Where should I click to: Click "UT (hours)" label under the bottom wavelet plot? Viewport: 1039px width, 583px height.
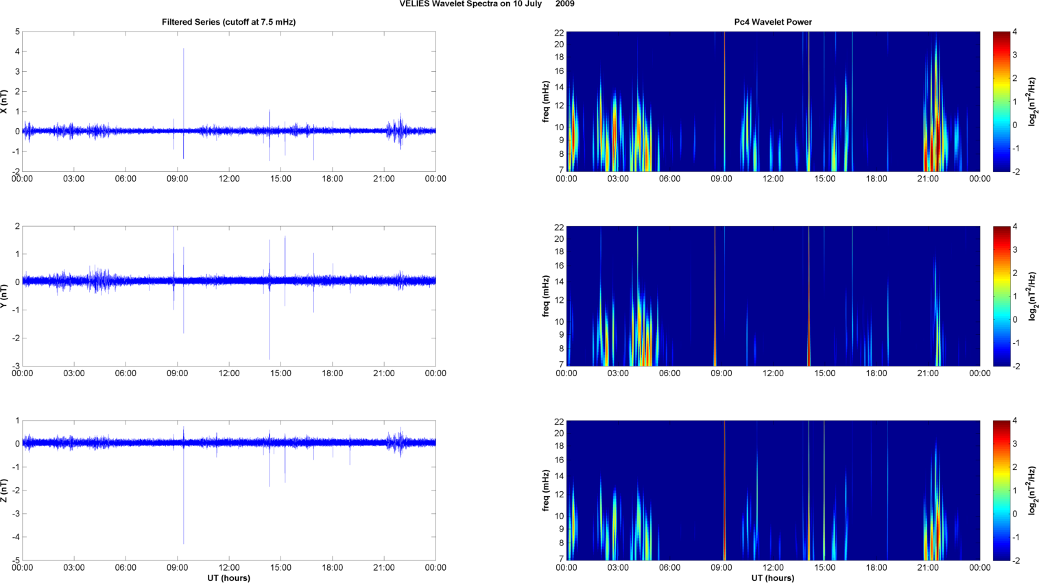point(773,578)
